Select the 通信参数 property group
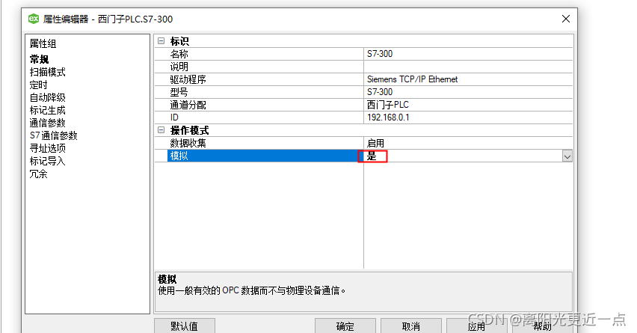637x333 pixels. (x=48, y=123)
